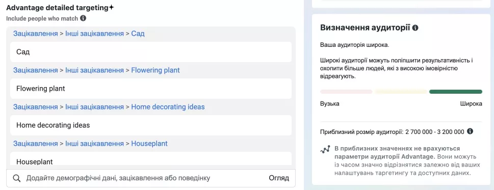Click the Широка meter label
Image resolution: width=494 pixels, height=190 pixels.
tap(471, 104)
